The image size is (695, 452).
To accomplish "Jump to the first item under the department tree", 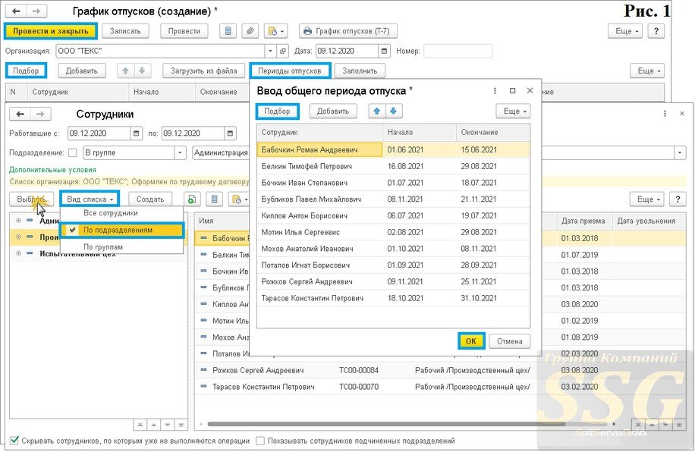I will (x=140, y=425).
